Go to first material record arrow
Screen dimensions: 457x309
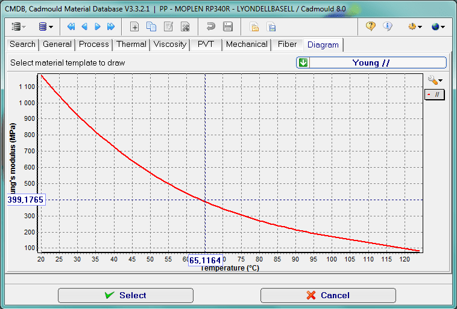coord(71,26)
